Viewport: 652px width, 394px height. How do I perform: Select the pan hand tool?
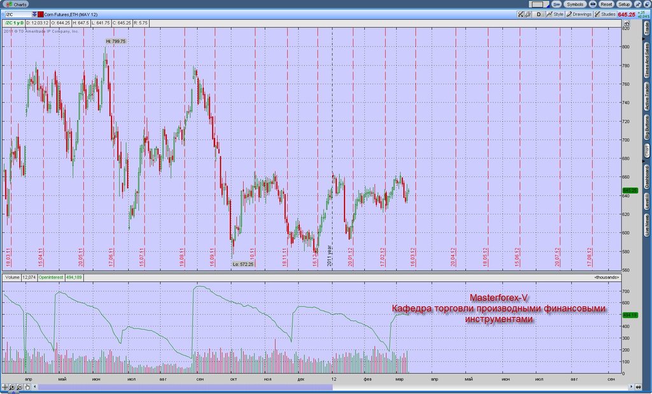click(x=27, y=387)
